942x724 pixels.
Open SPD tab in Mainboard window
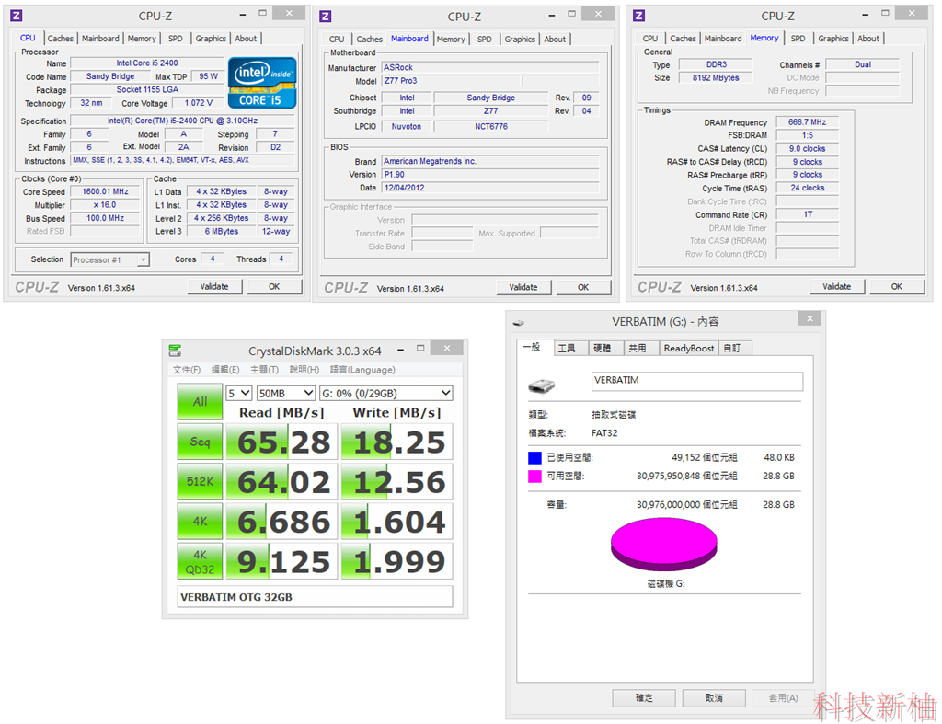point(485,39)
